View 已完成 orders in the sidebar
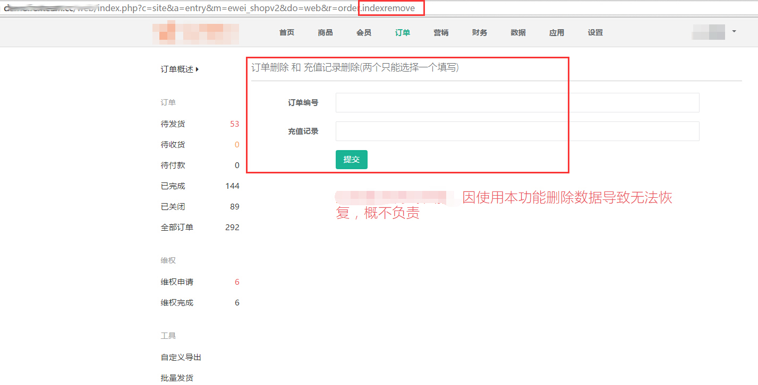Image resolution: width=758 pixels, height=385 pixels. point(173,186)
